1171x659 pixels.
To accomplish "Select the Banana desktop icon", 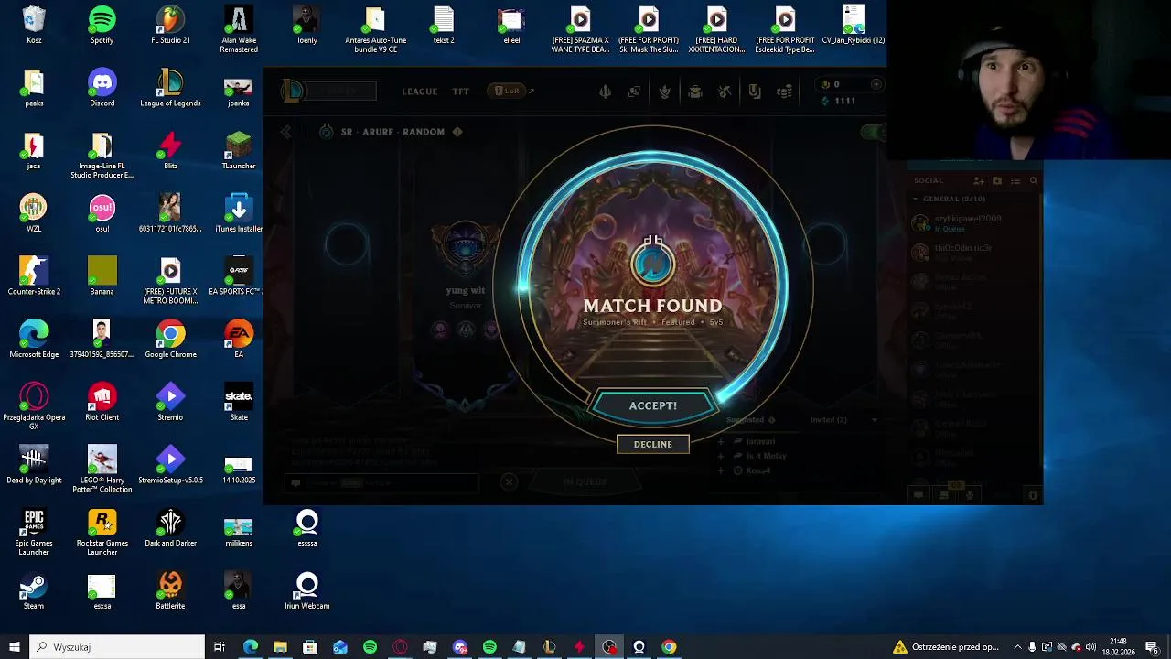I will (x=102, y=277).
